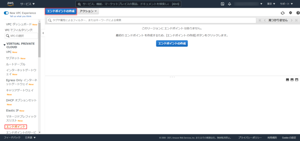Click the center エンドポイントの作成 button
Screen dimensions: 300x141
tap(172, 43)
